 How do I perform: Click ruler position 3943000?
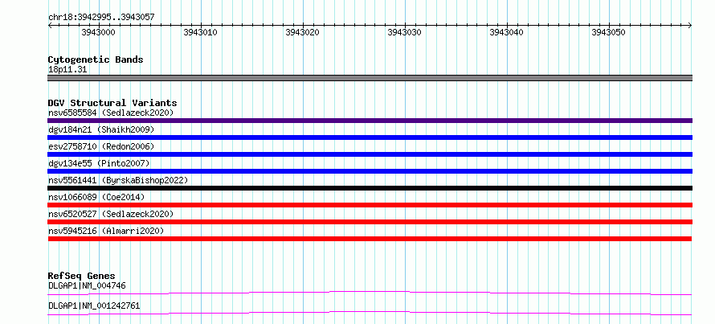(x=99, y=32)
